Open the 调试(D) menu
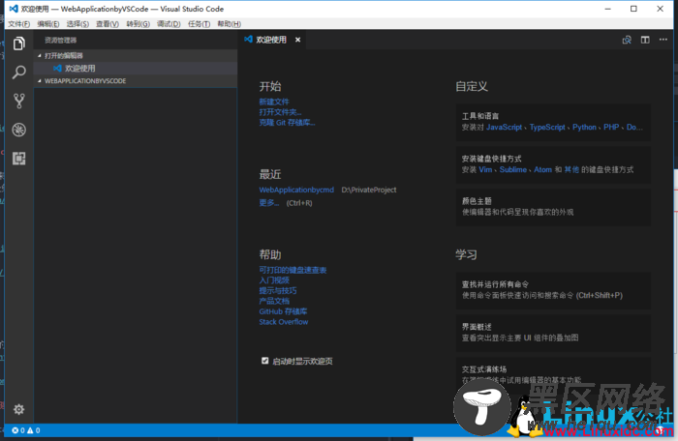 pyautogui.click(x=169, y=24)
